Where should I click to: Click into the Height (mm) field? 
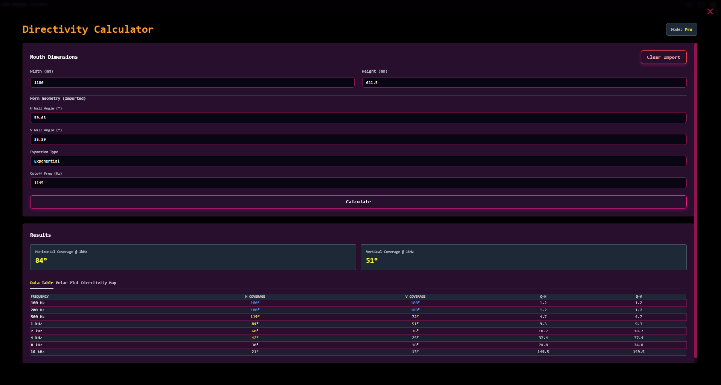tap(524, 82)
